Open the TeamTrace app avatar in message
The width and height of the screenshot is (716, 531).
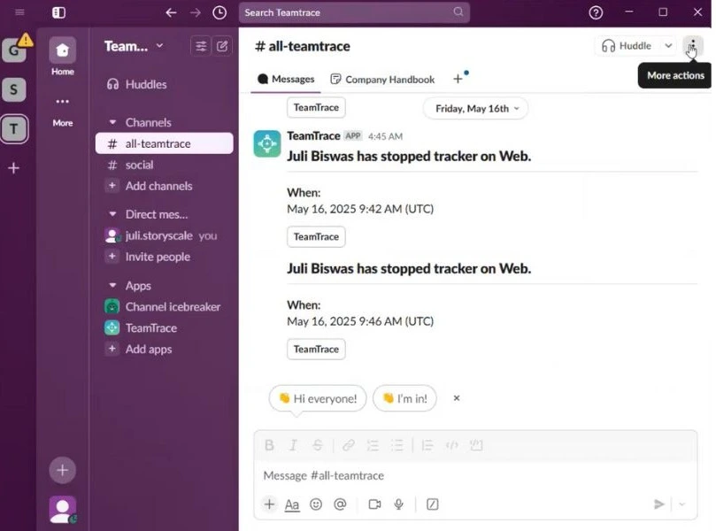[267, 143]
